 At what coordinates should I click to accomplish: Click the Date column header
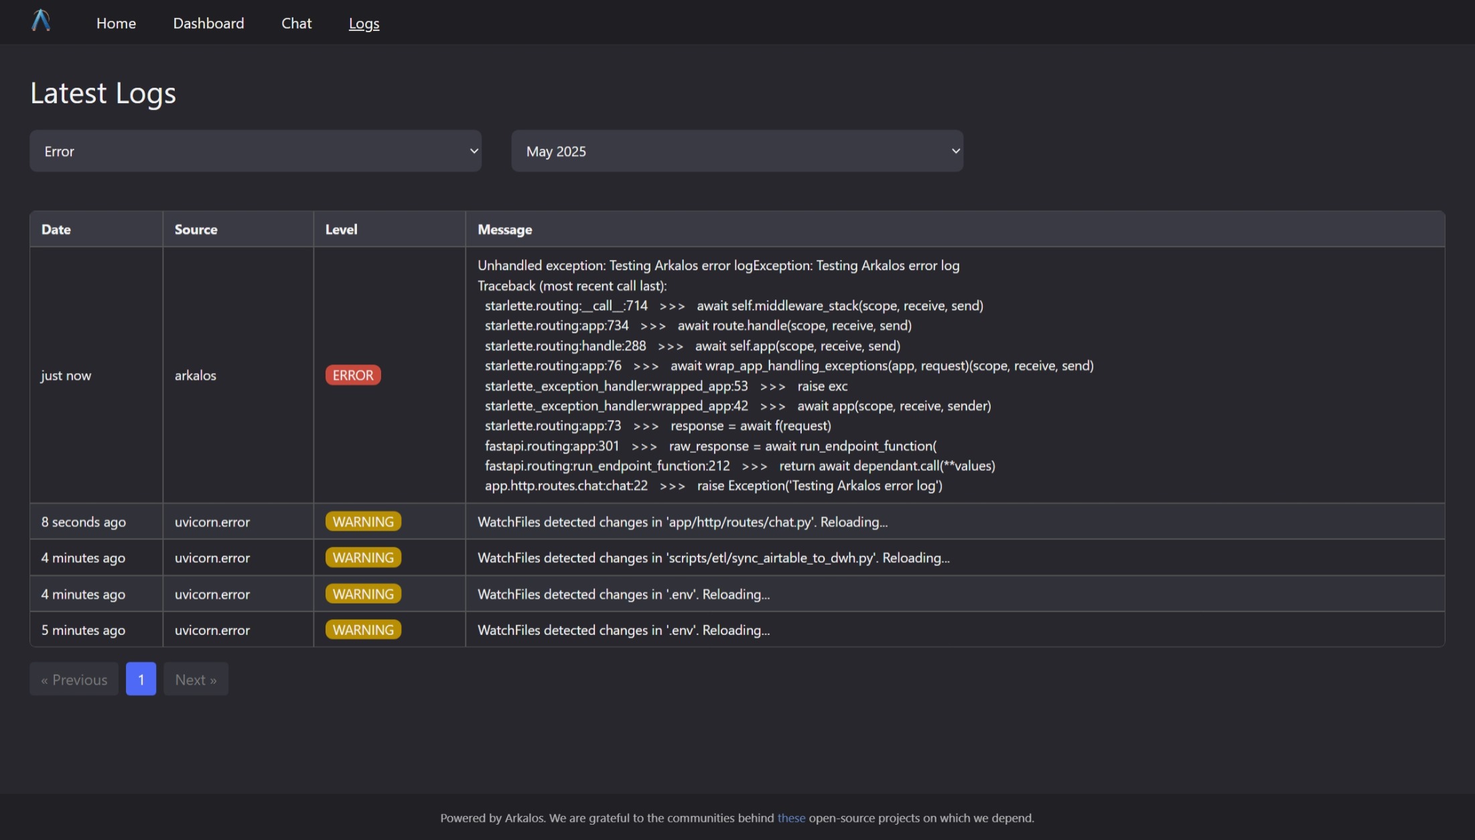pos(56,228)
